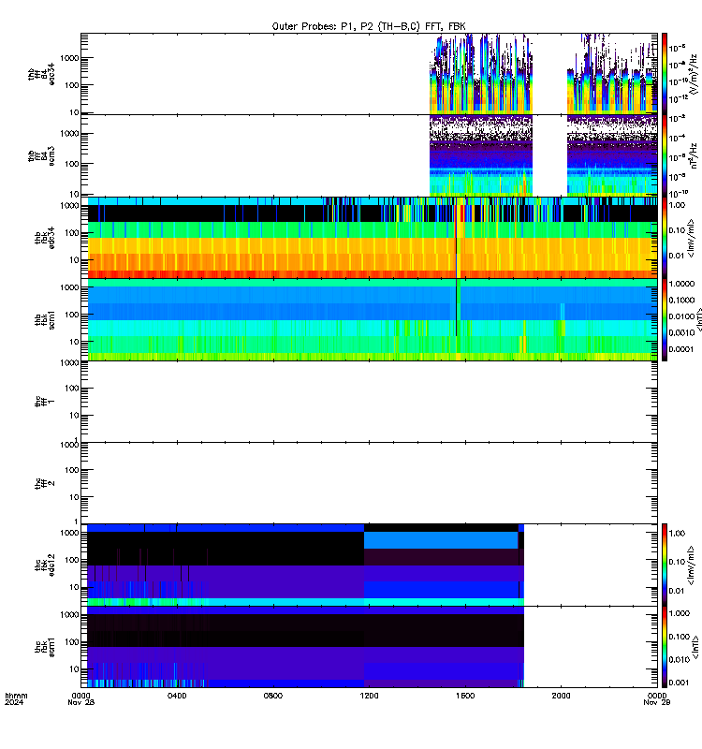702x749 pixels.
Task: Click the thc fbk edc12 spectrogram light-blue band after 1200
Action: [x=441, y=540]
